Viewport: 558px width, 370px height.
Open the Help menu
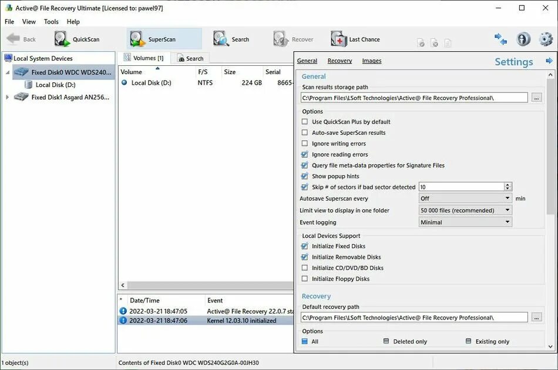tap(73, 22)
